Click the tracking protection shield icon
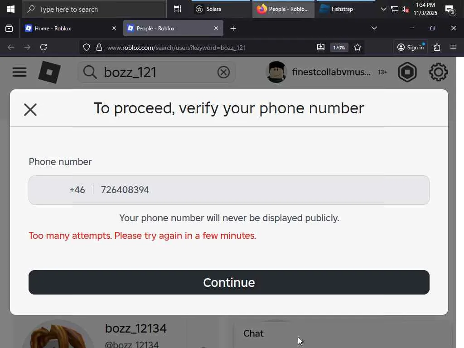This screenshot has height=348, width=464. (87, 47)
